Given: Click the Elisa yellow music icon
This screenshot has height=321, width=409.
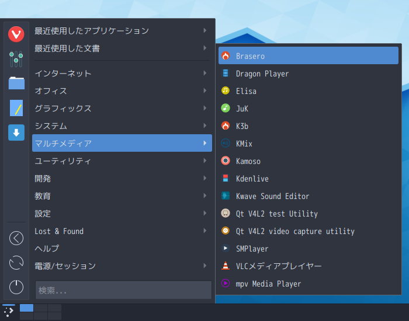Looking at the screenshot, I should (226, 90).
